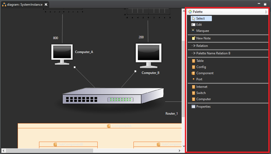Select the Table palette entry

point(200,61)
